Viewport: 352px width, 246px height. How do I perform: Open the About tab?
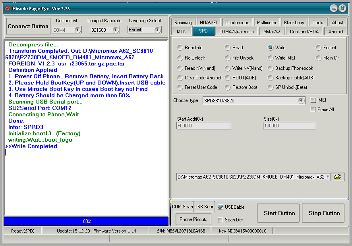(337, 23)
